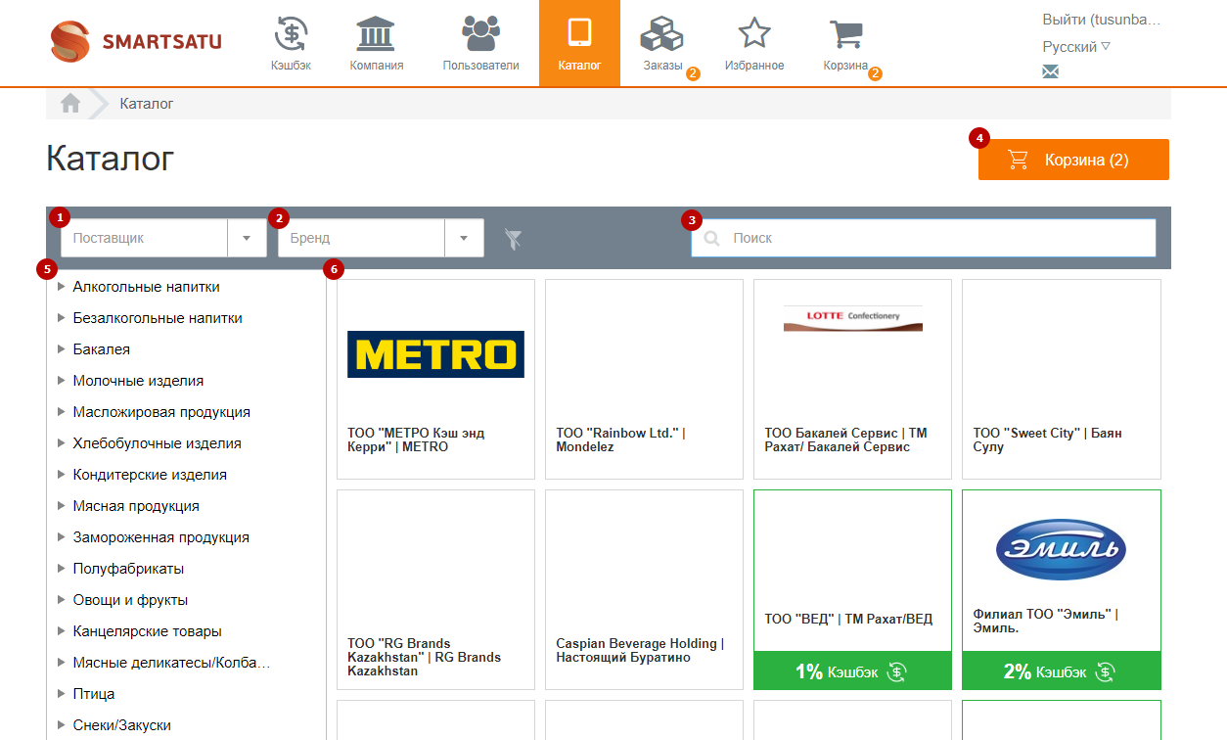Select Снеки/Закуски category

click(121, 725)
